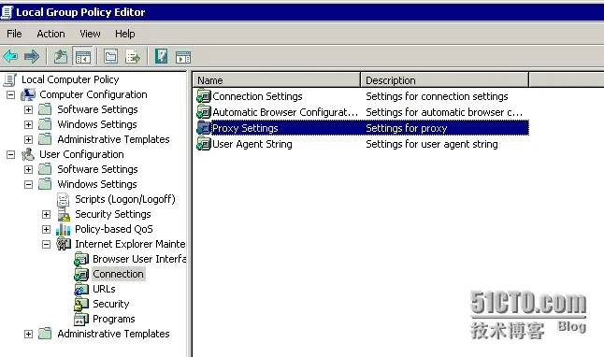Select the Security Settings tree label

[113, 214]
